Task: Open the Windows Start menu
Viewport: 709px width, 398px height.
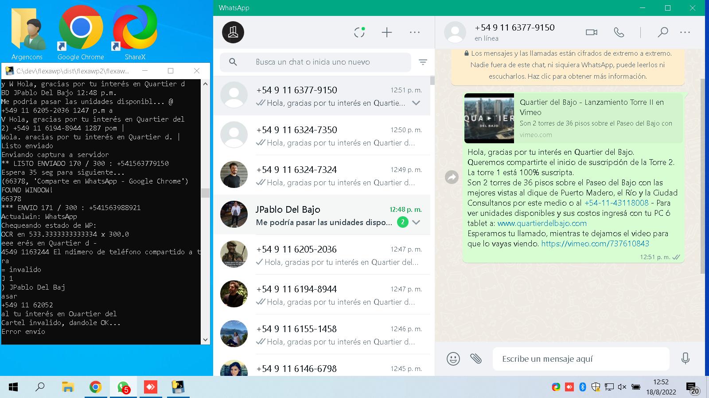Action: point(13,387)
